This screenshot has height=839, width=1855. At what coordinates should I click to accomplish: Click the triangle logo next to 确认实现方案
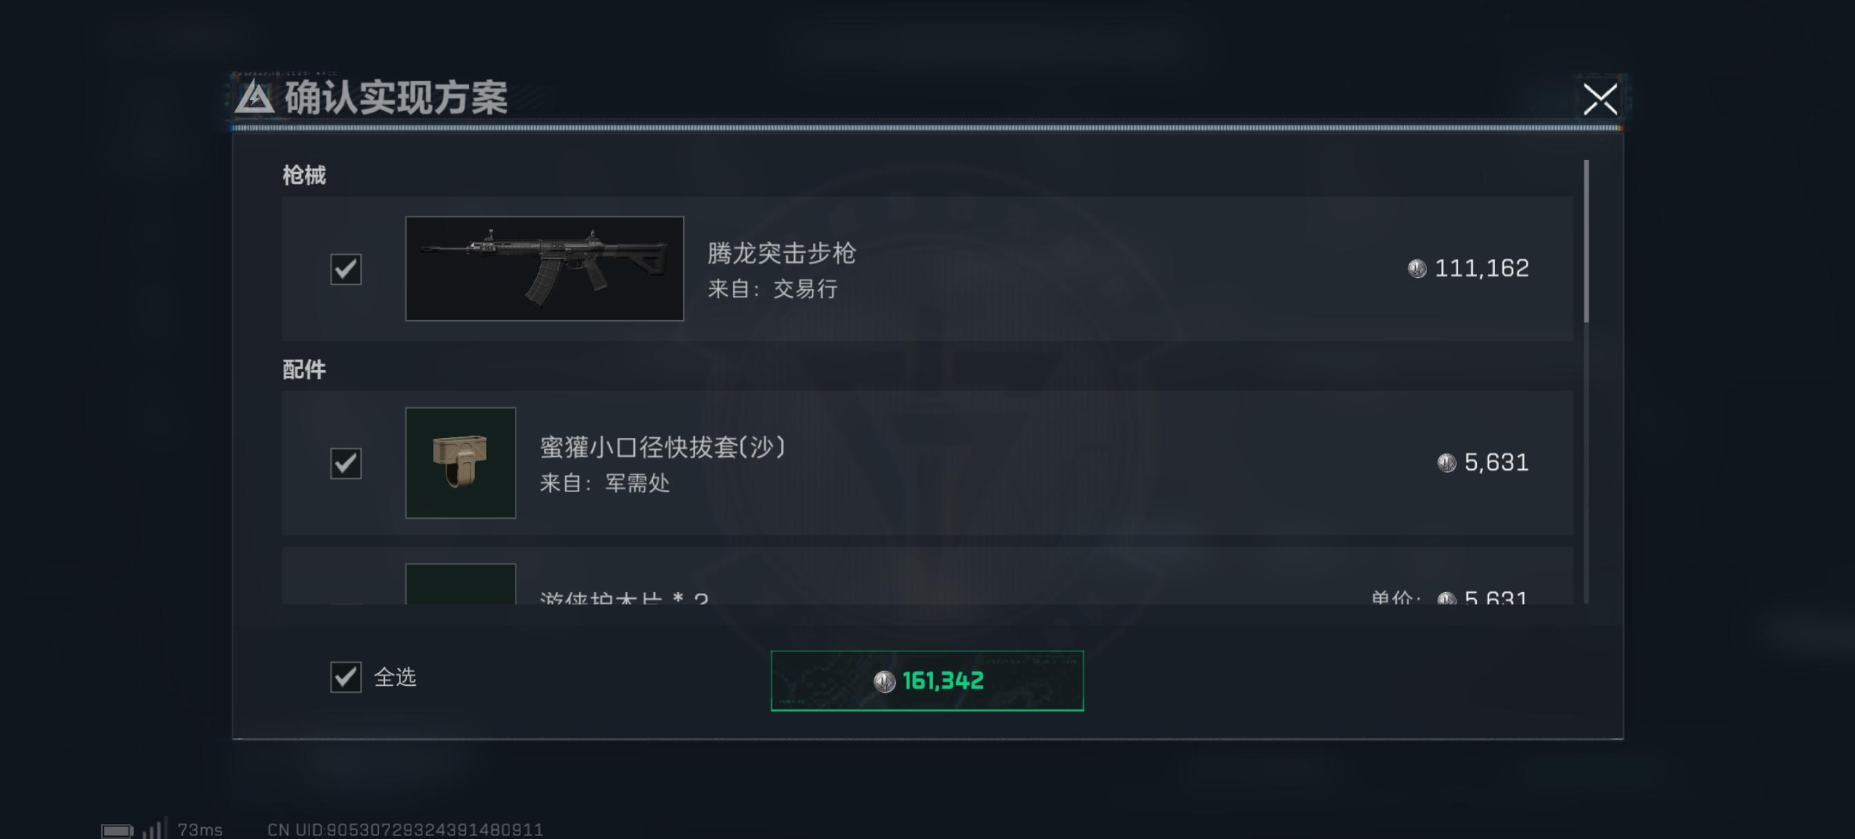point(254,98)
